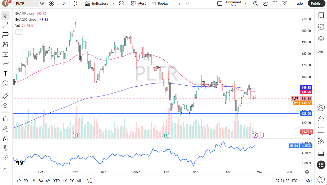327x185 pixels.
Task: Open timezone menu showing UTC-4
Action: (x=288, y=181)
